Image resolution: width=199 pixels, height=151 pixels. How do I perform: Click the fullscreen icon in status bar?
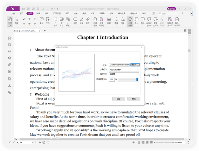(x=188, y=142)
